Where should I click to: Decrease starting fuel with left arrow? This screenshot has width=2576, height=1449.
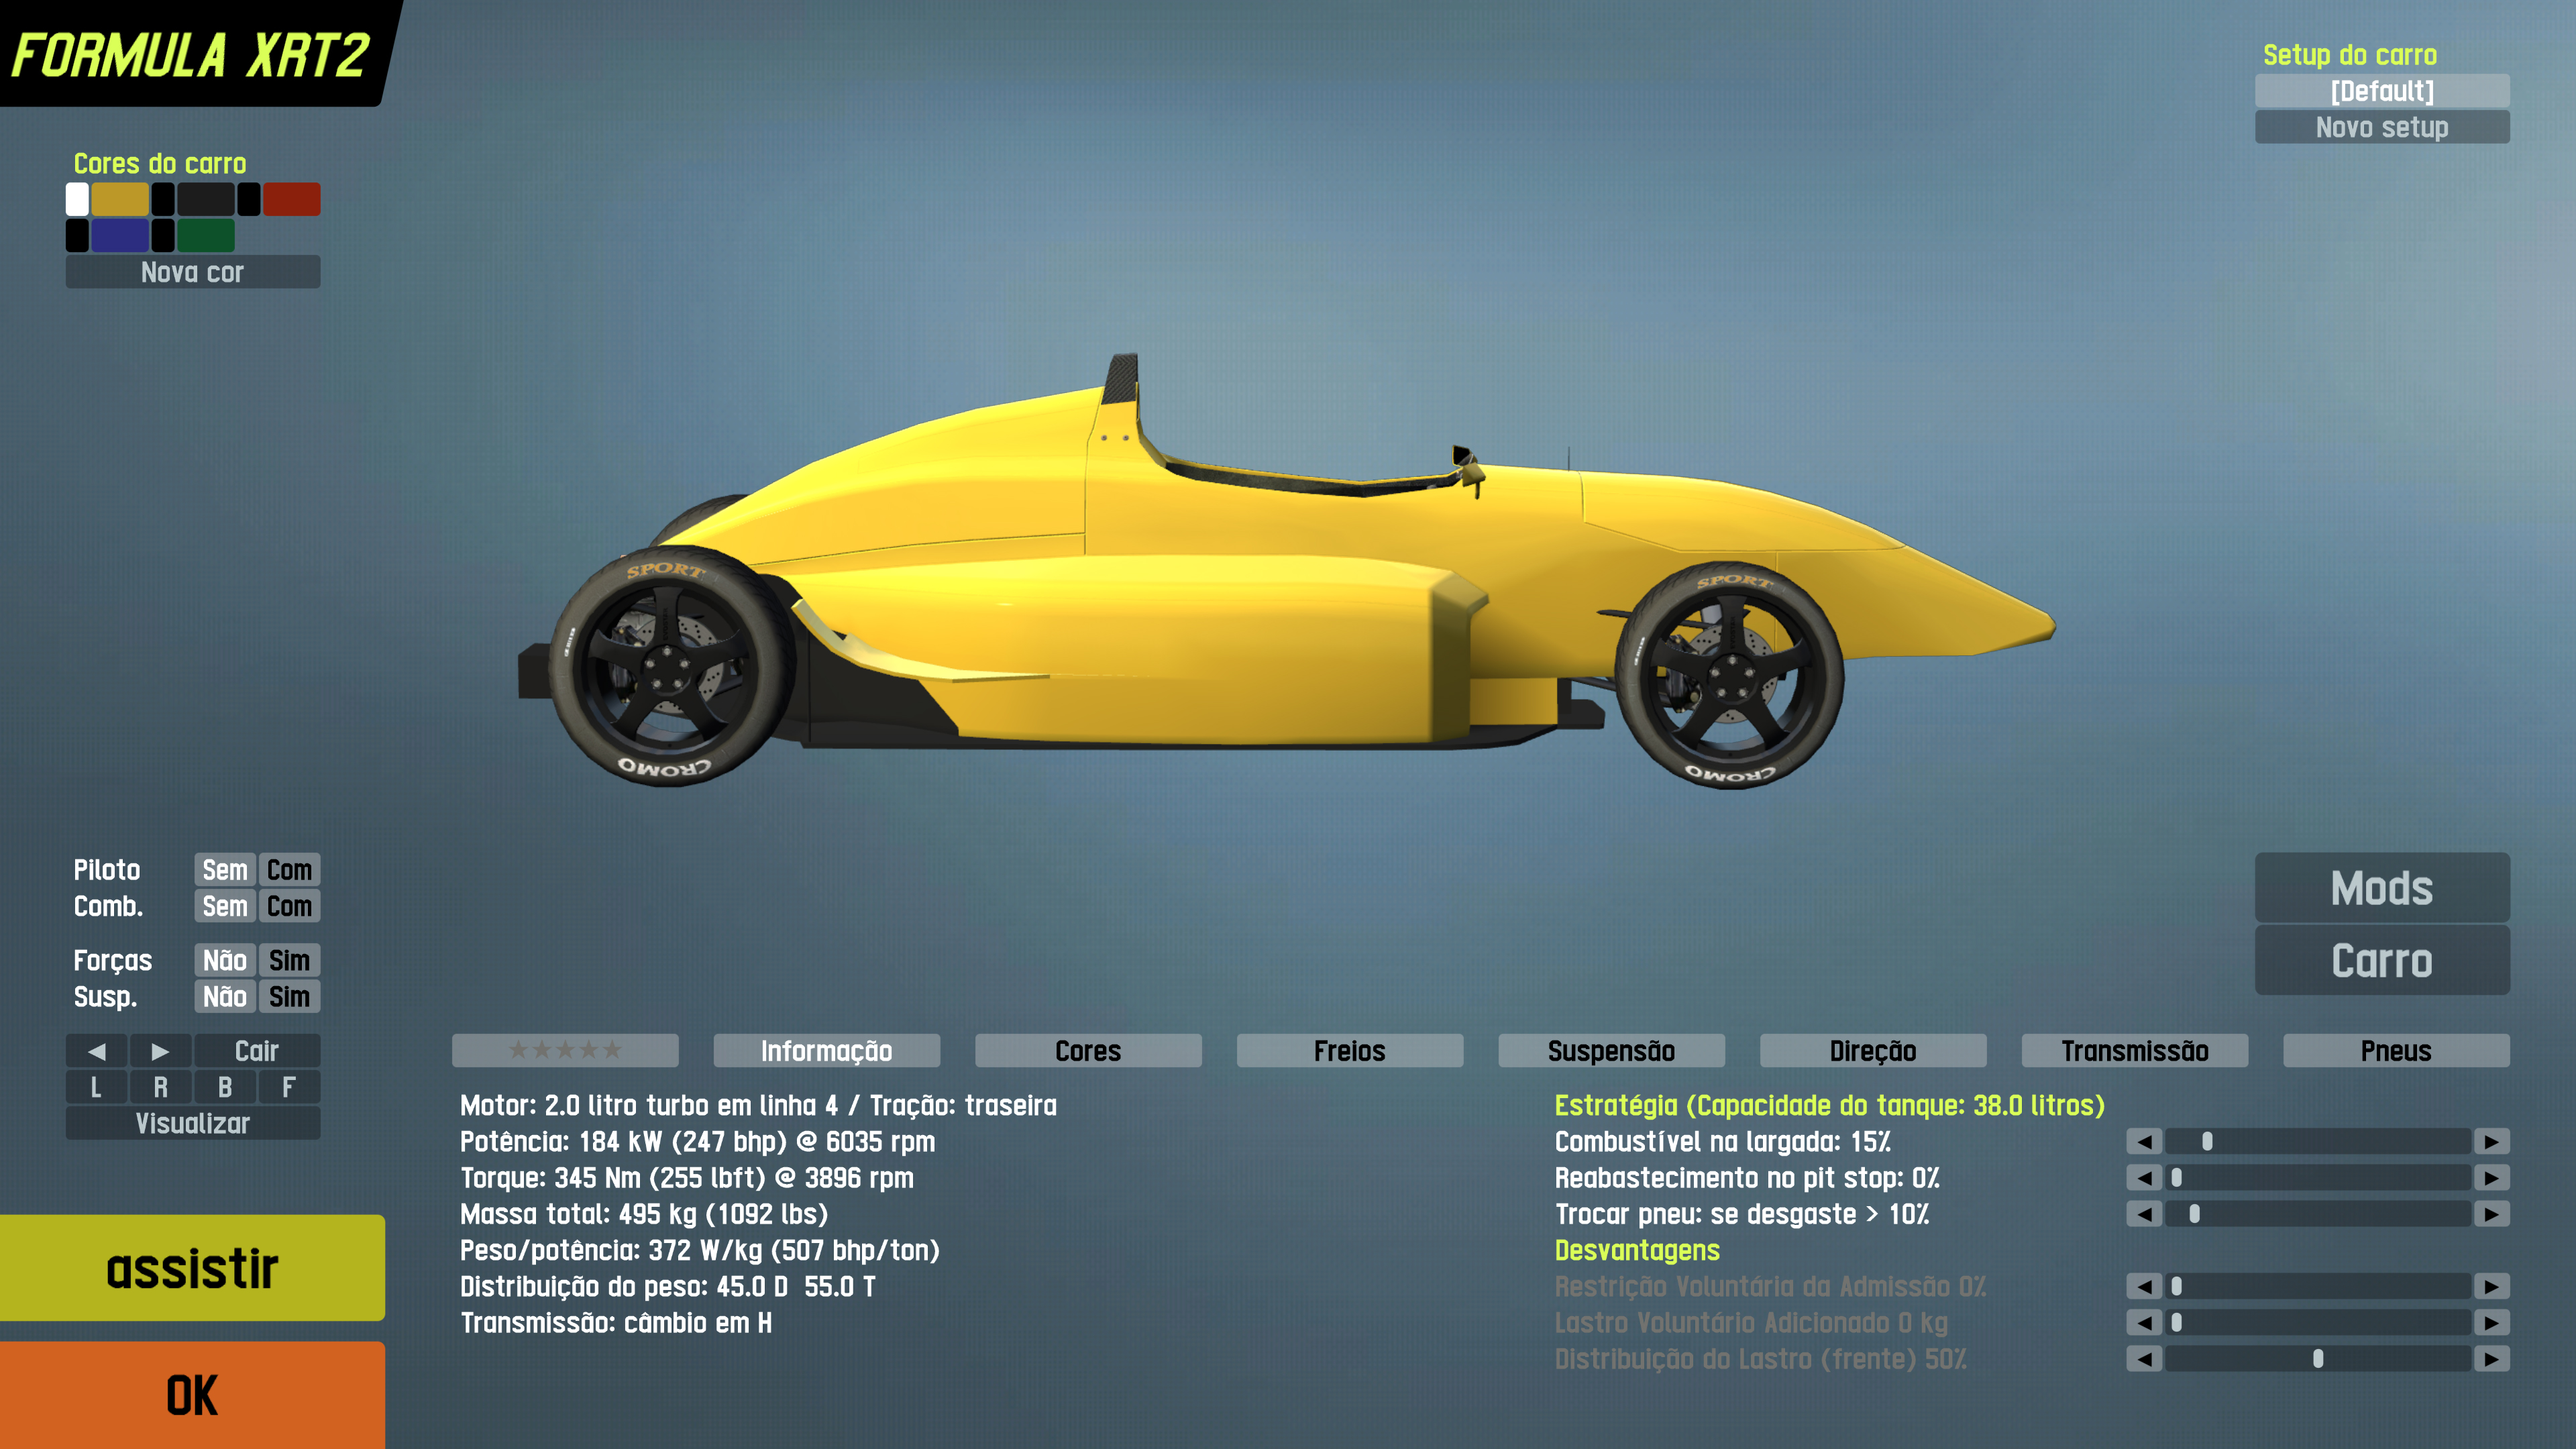2144,1141
